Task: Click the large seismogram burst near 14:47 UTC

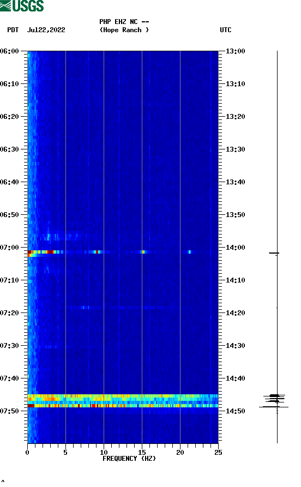Action: [274, 401]
